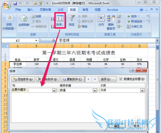The height and width of the screenshot is (133, 161).
Task: Switch to 插入 (Insert) tab
Action: (30, 10)
